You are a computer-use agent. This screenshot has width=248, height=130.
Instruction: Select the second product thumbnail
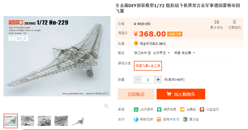27,121
